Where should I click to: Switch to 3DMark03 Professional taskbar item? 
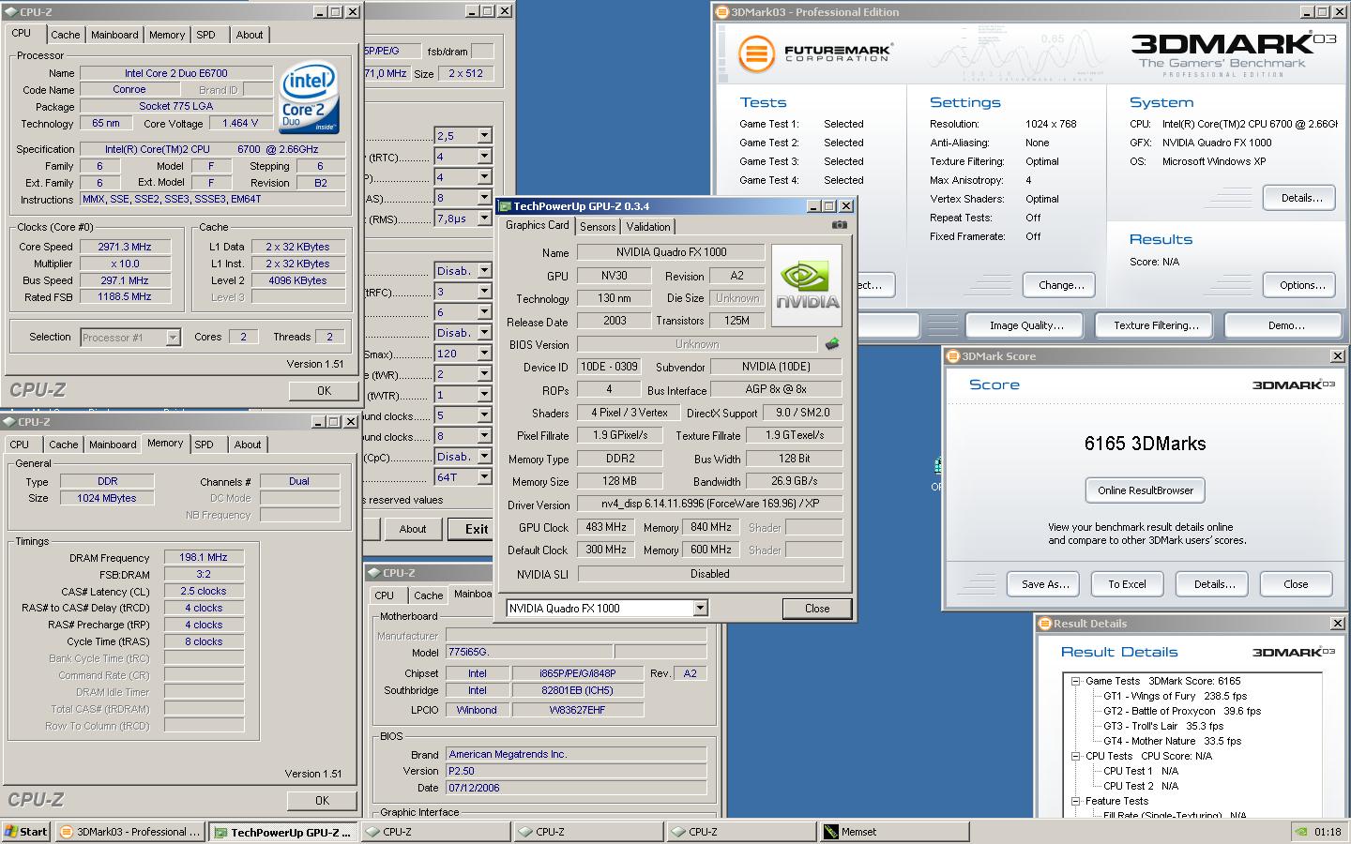[x=130, y=832]
